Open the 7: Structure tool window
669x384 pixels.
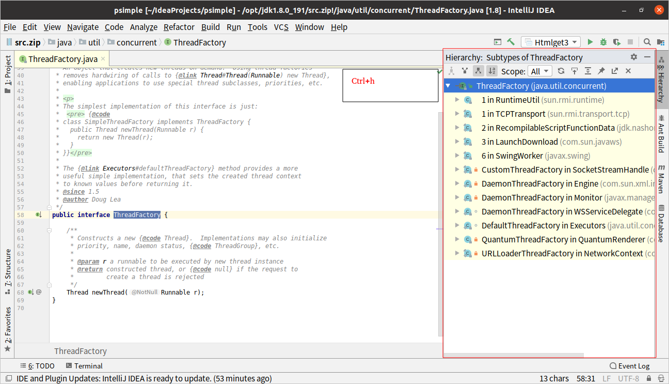tap(7, 272)
